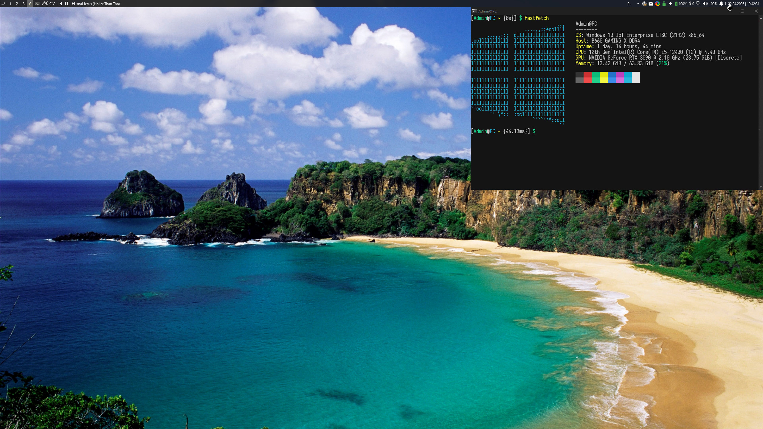
Task: Click the network computer icon
Action: click(x=698, y=4)
